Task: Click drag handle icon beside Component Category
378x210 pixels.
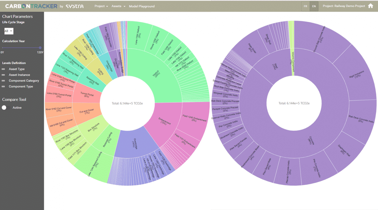Action: (4, 81)
